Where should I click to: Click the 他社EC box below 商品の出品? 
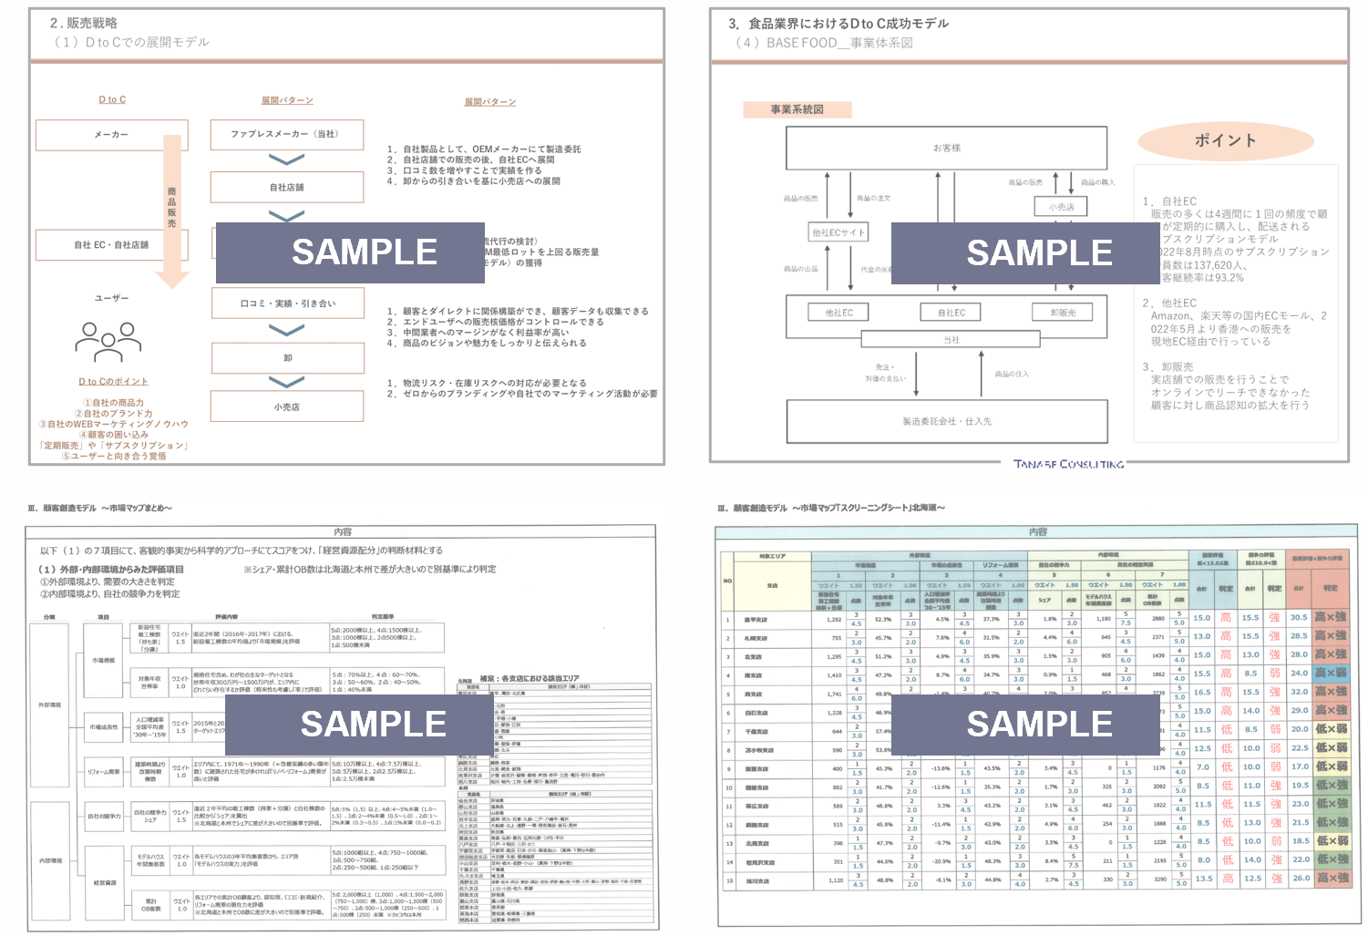coord(839,313)
